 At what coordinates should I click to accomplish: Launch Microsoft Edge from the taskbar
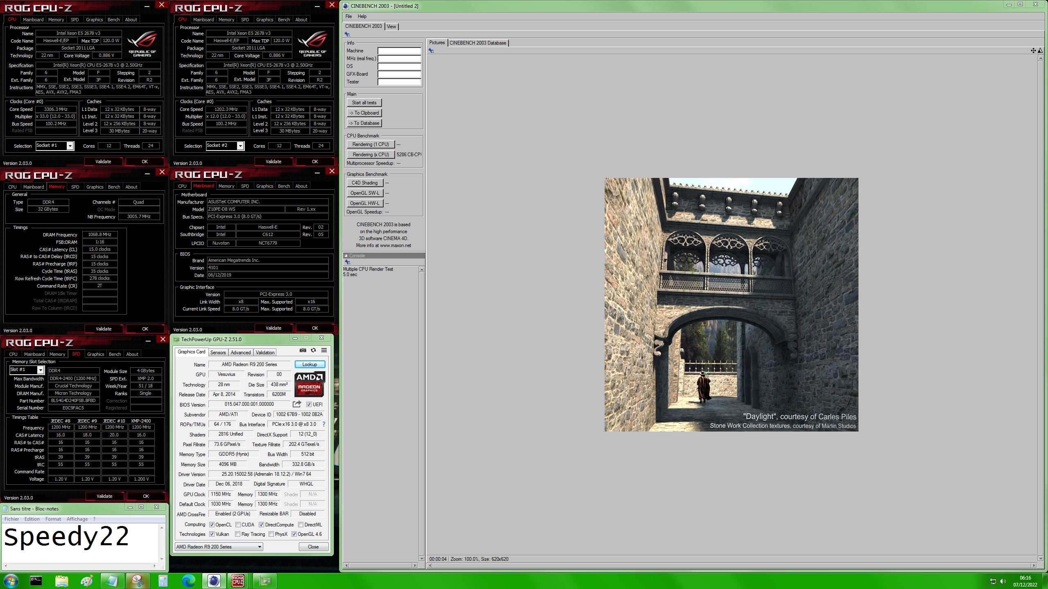[188, 581]
